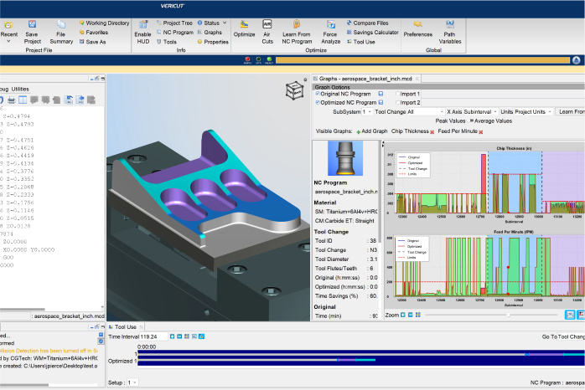
Task: Click Learn From NC Program icon
Action: coord(297,25)
